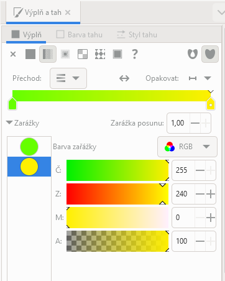Switch to the Výplň tab
The height and width of the screenshot is (281, 225).
coord(26,35)
